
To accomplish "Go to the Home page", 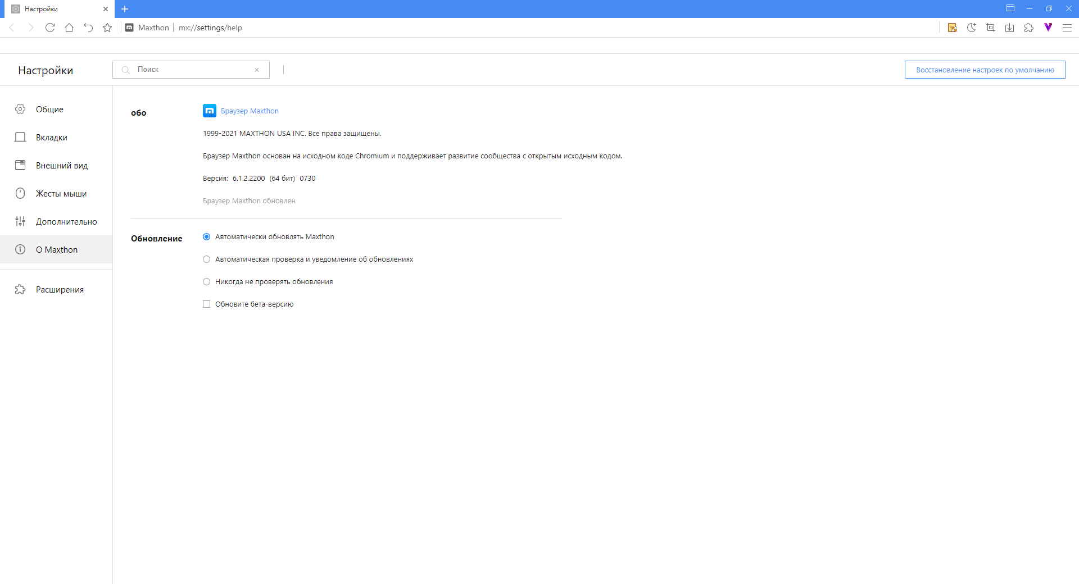I will [69, 28].
